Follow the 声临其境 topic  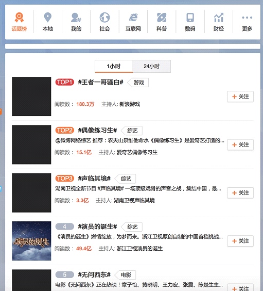coord(240,193)
